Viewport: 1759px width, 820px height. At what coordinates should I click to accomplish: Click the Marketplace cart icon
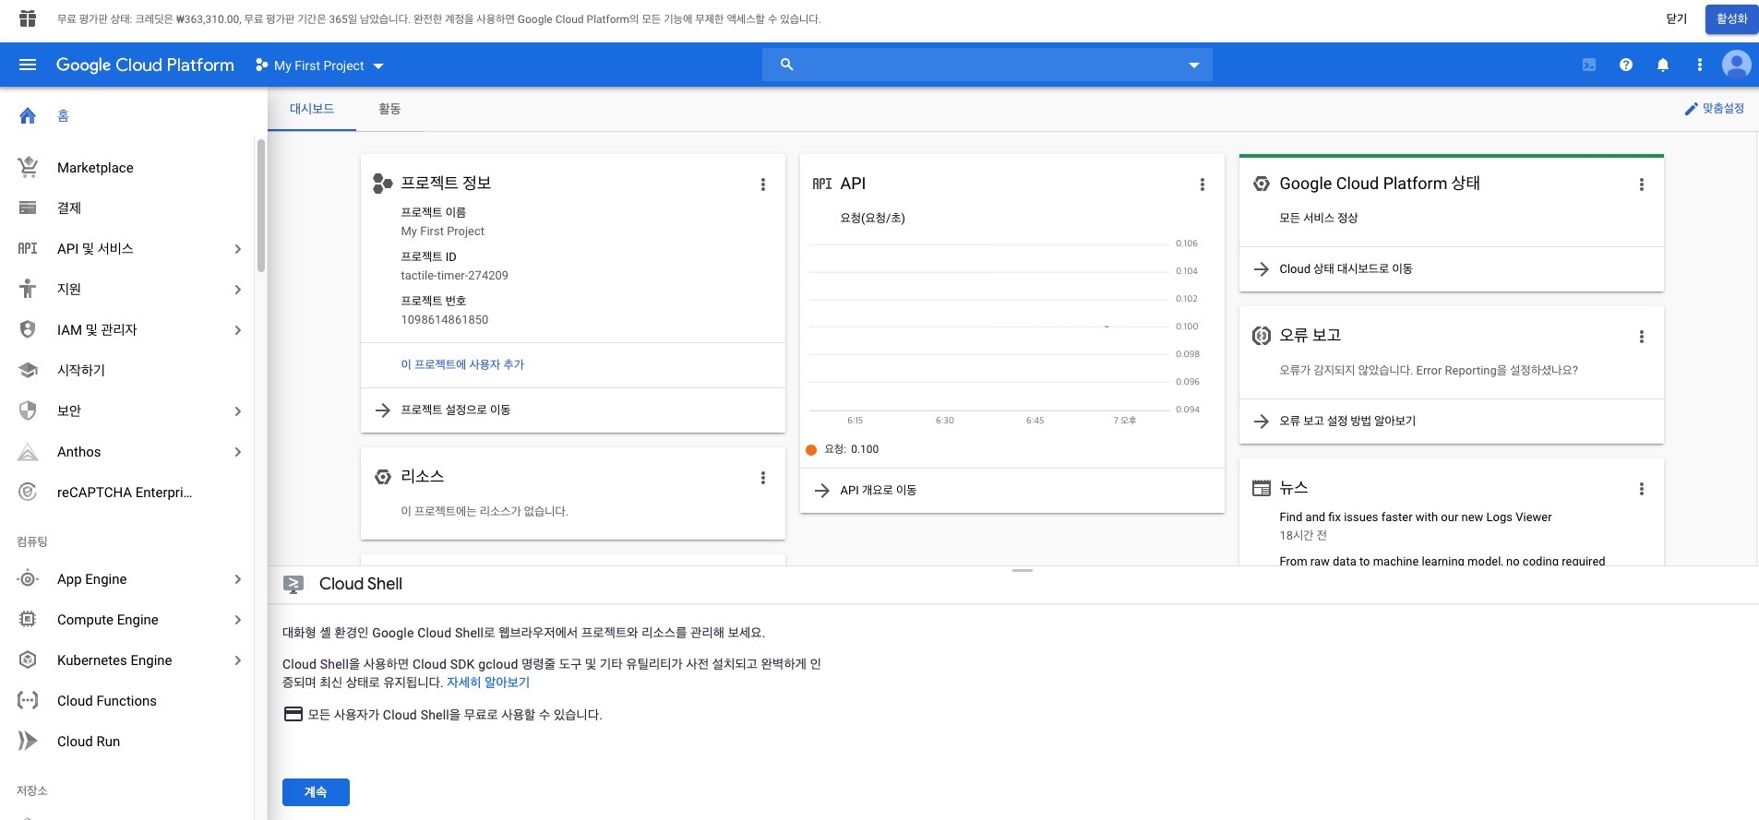click(x=28, y=167)
